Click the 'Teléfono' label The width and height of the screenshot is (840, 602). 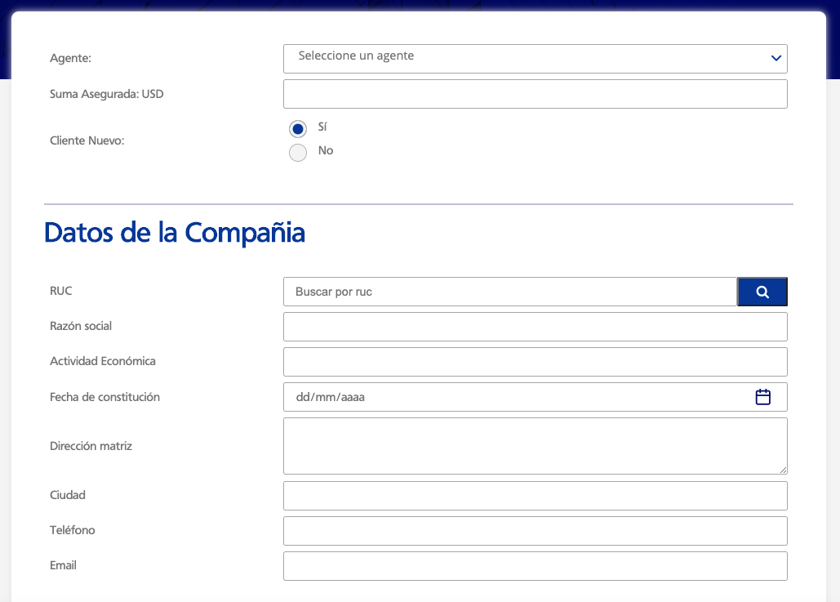(73, 529)
